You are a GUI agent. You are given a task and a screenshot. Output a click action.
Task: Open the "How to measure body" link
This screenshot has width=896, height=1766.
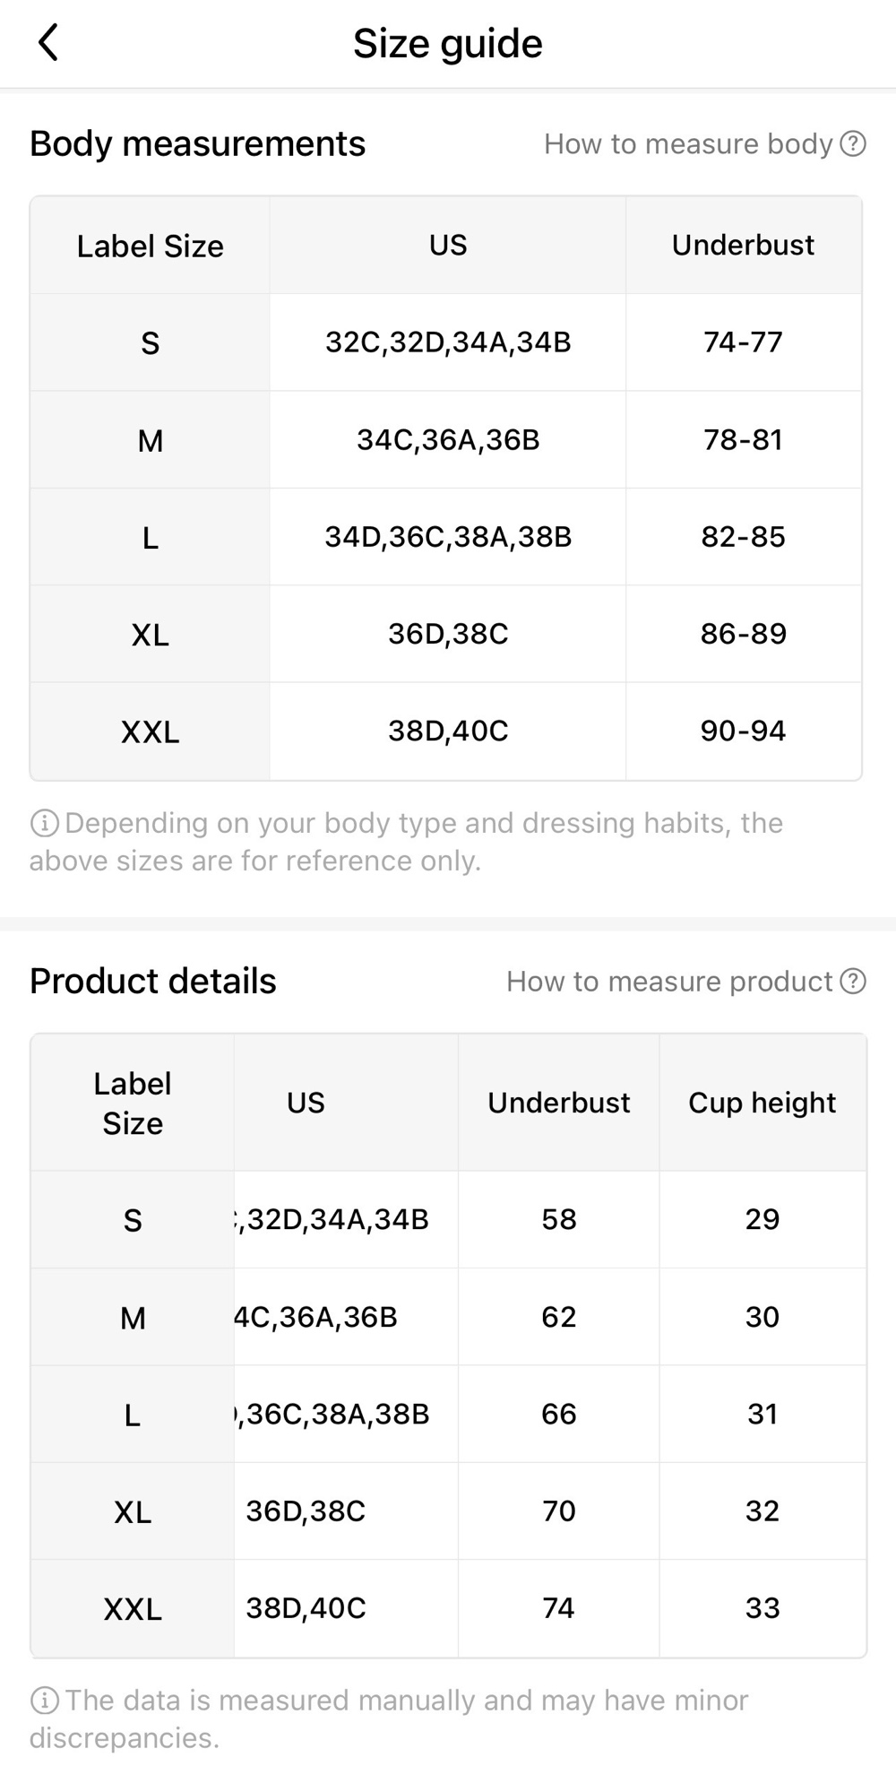[688, 143]
